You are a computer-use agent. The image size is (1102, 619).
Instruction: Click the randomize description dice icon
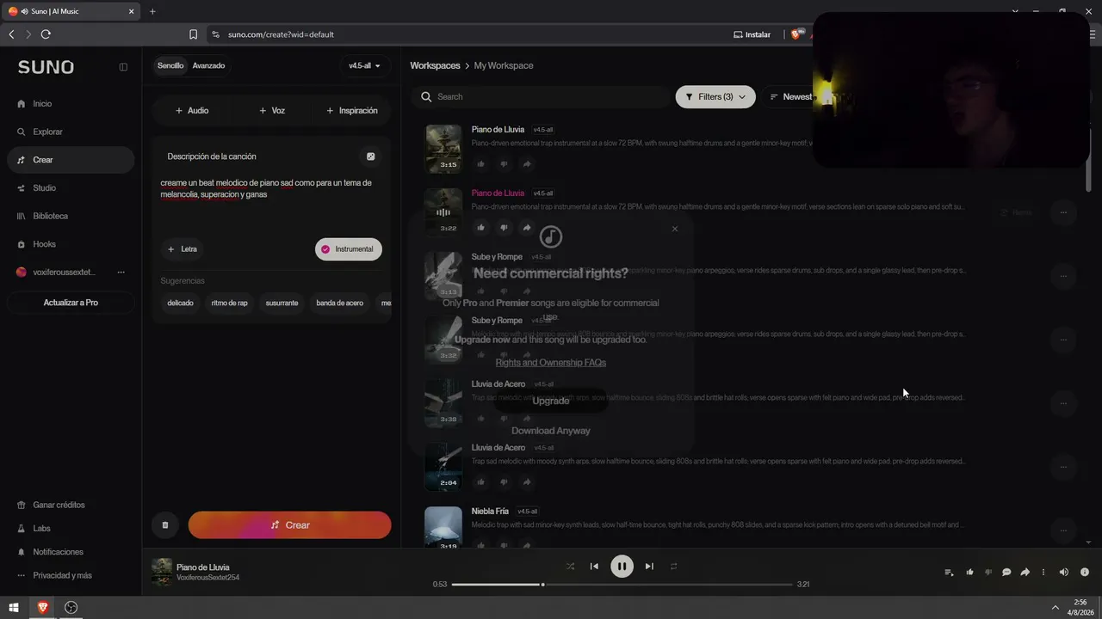click(x=371, y=156)
